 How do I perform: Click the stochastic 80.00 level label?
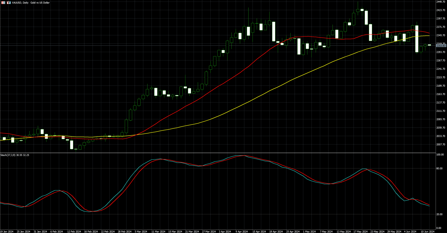click(439, 169)
